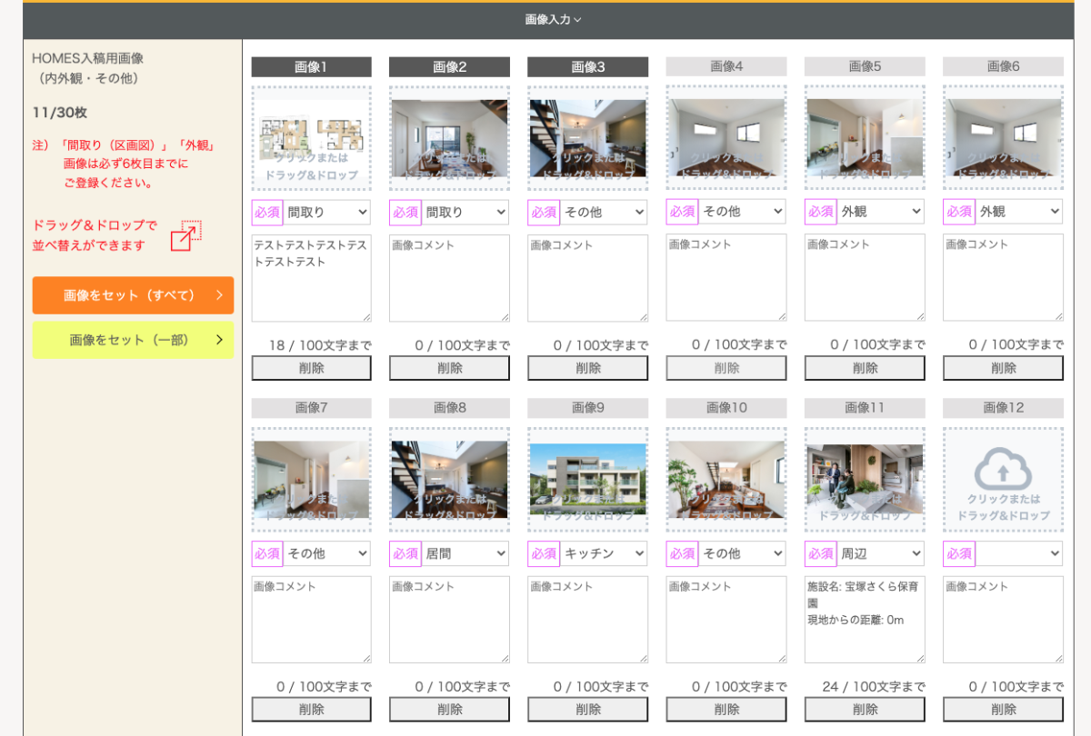
Task: Click the 画像をセット（一部） yellow button
Action: [x=133, y=340]
